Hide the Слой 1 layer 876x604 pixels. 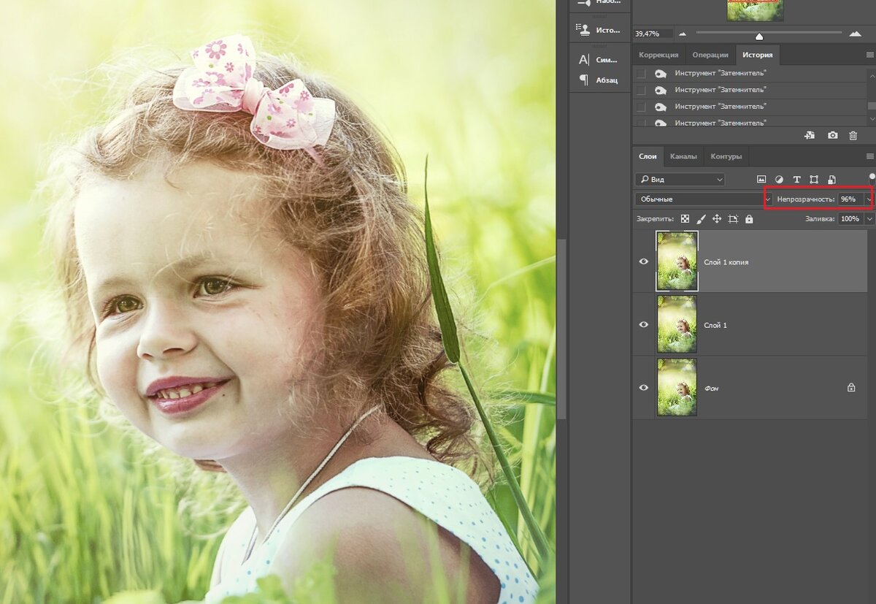(644, 325)
